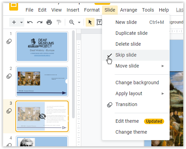Screen dimensions: 186x149
Task: Click the new slide plus button
Action: pos(14,22)
